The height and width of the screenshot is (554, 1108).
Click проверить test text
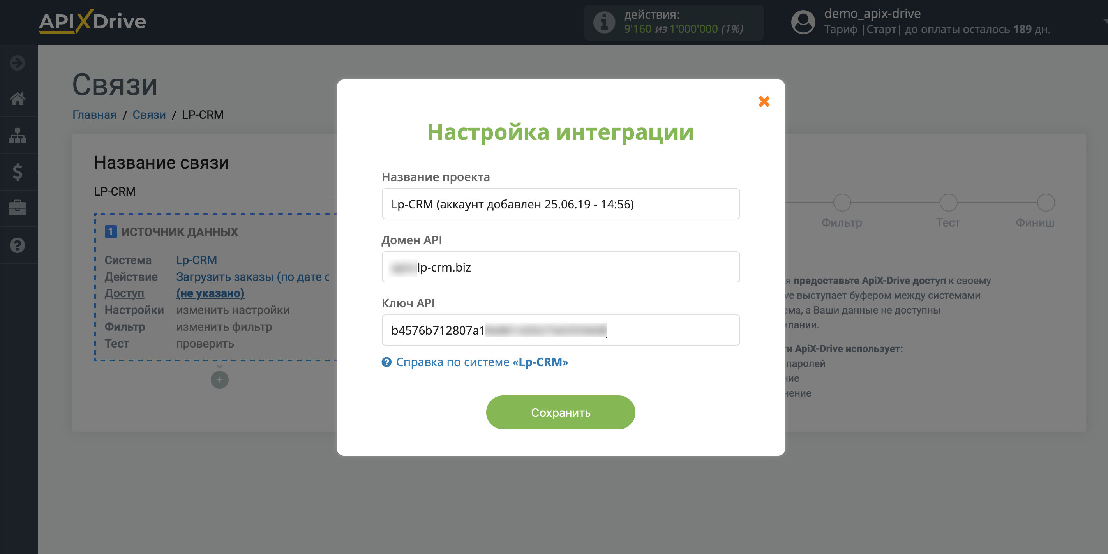pos(205,344)
